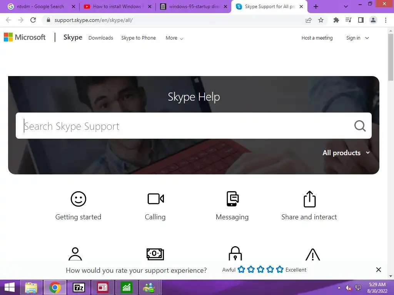Click the people group app taskbar icon

tap(149, 287)
